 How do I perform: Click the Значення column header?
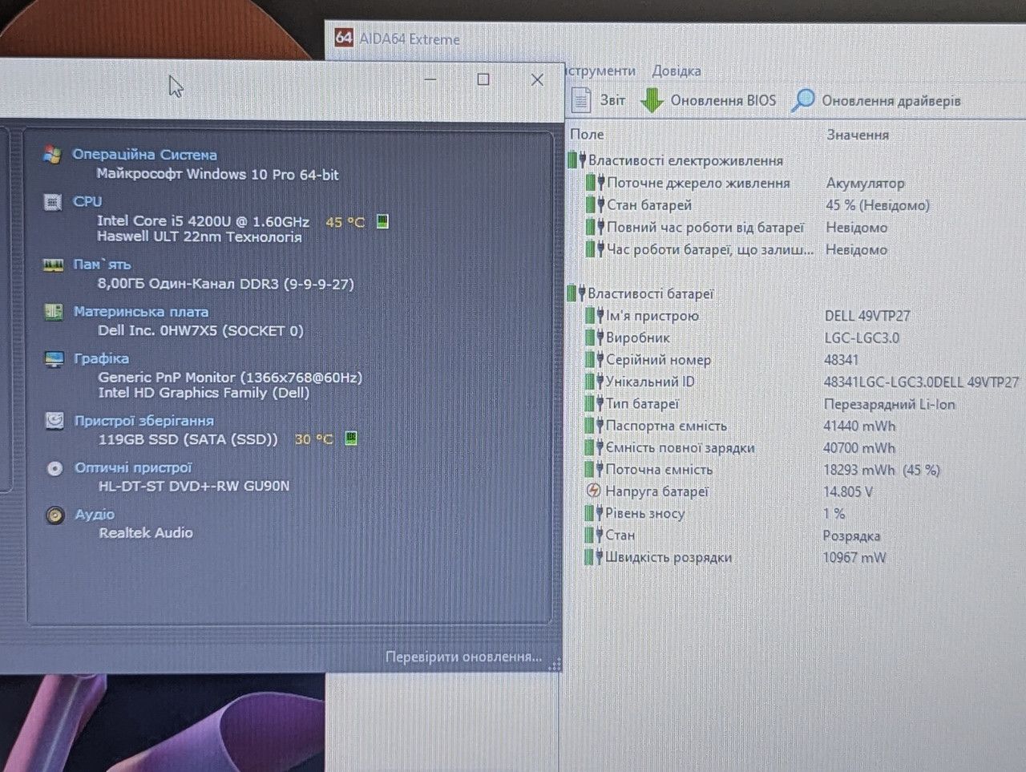point(858,135)
